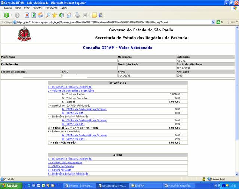Refresh the page with the toolbar icon
Image resolution: width=239 pixels, height=189 pixels.
point(34,15)
